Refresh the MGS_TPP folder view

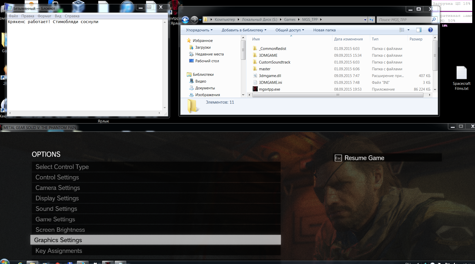pyautogui.click(x=371, y=20)
